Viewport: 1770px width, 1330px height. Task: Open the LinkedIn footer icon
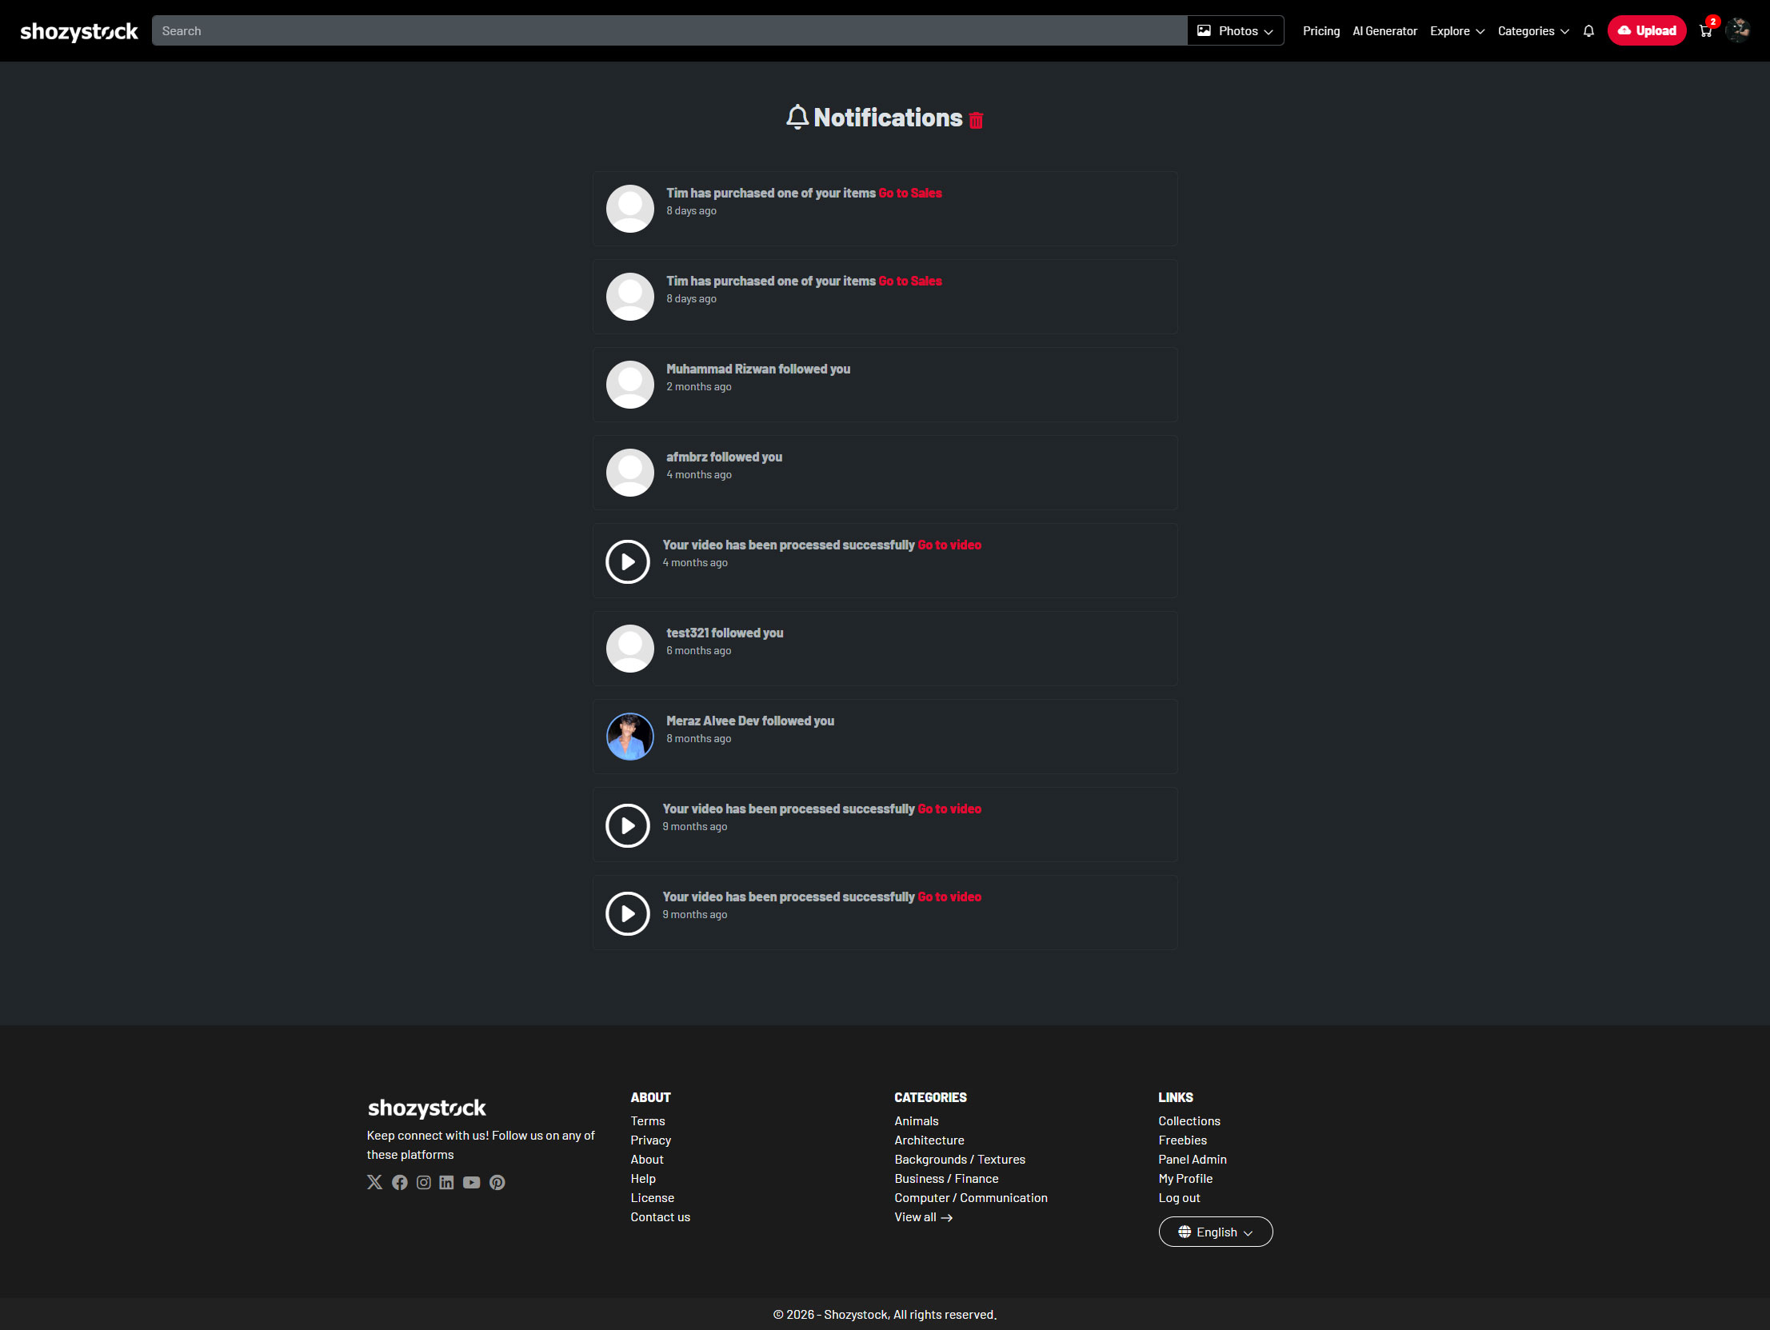446,1182
